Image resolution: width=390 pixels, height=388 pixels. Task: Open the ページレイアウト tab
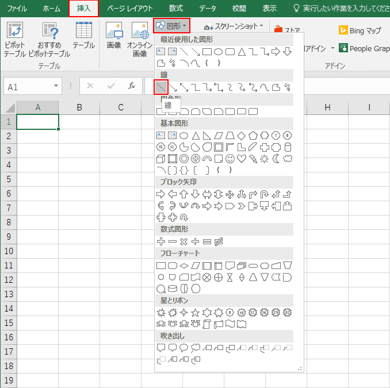coord(130,9)
